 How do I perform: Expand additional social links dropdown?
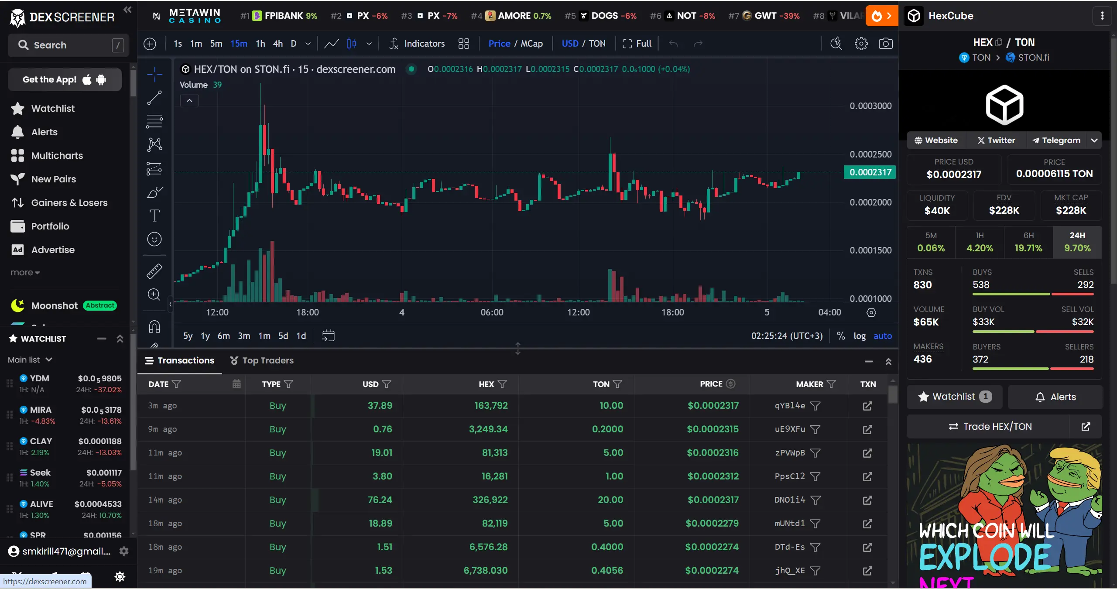click(x=1094, y=140)
